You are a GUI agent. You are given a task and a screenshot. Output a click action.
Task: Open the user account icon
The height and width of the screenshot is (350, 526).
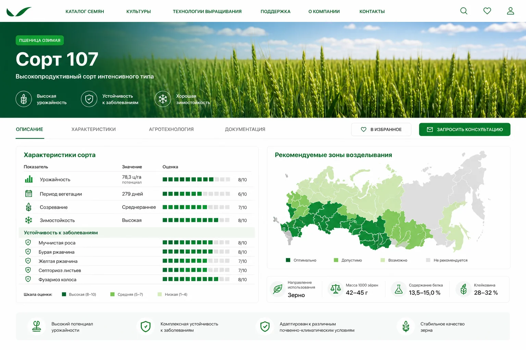510,11
